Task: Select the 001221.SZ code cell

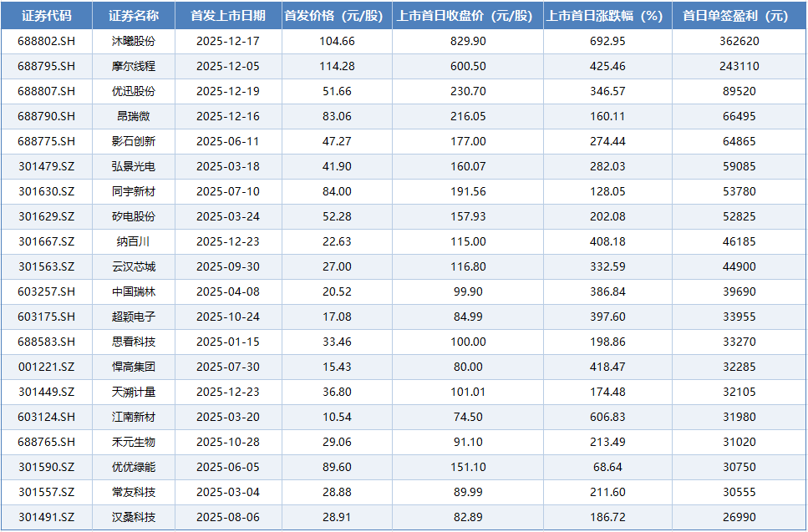Action: pyautogui.click(x=46, y=367)
